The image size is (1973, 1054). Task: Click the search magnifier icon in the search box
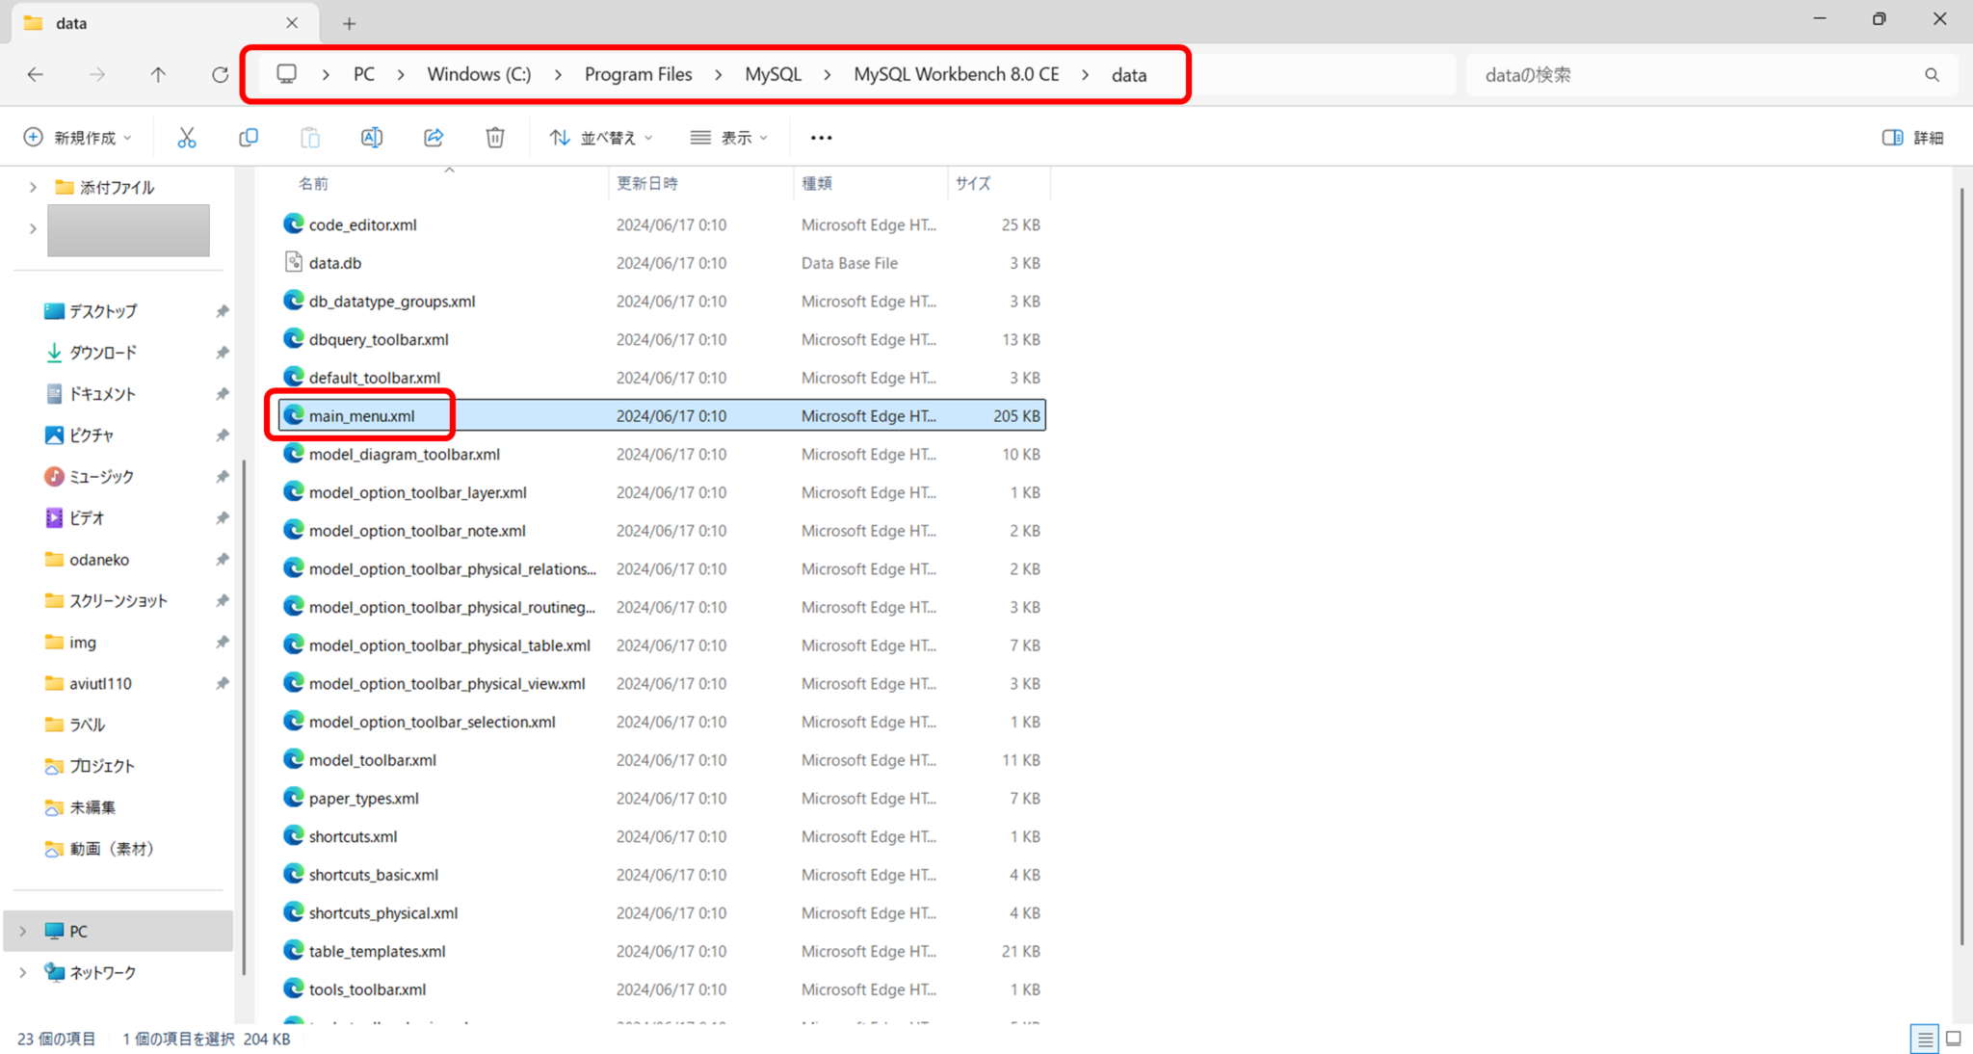[x=1933, y=74]
